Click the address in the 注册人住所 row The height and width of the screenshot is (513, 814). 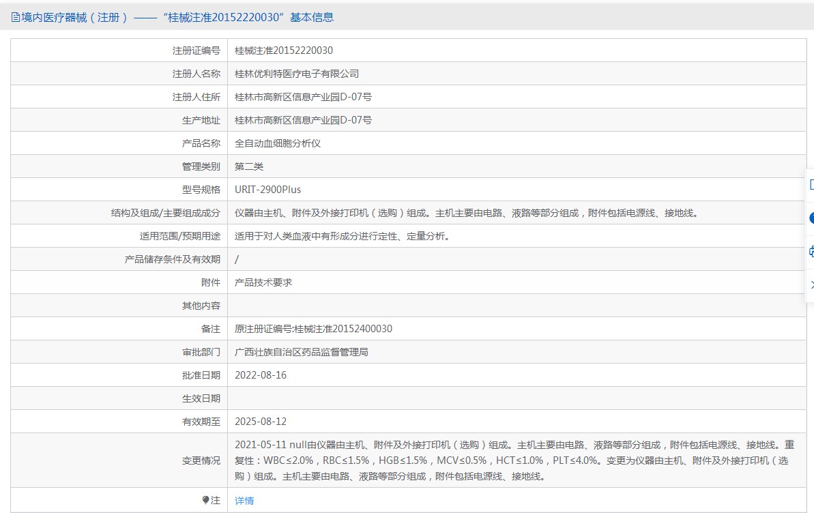tap(303, 97)
